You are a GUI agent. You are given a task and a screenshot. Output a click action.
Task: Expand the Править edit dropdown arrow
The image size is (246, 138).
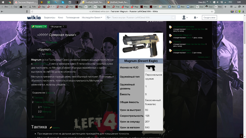45,26
